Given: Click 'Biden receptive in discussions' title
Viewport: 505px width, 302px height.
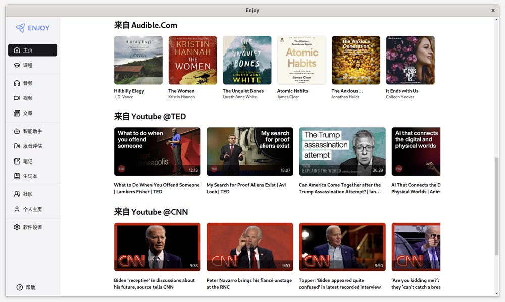Looking at the screenshot, I should coord(154,284).
